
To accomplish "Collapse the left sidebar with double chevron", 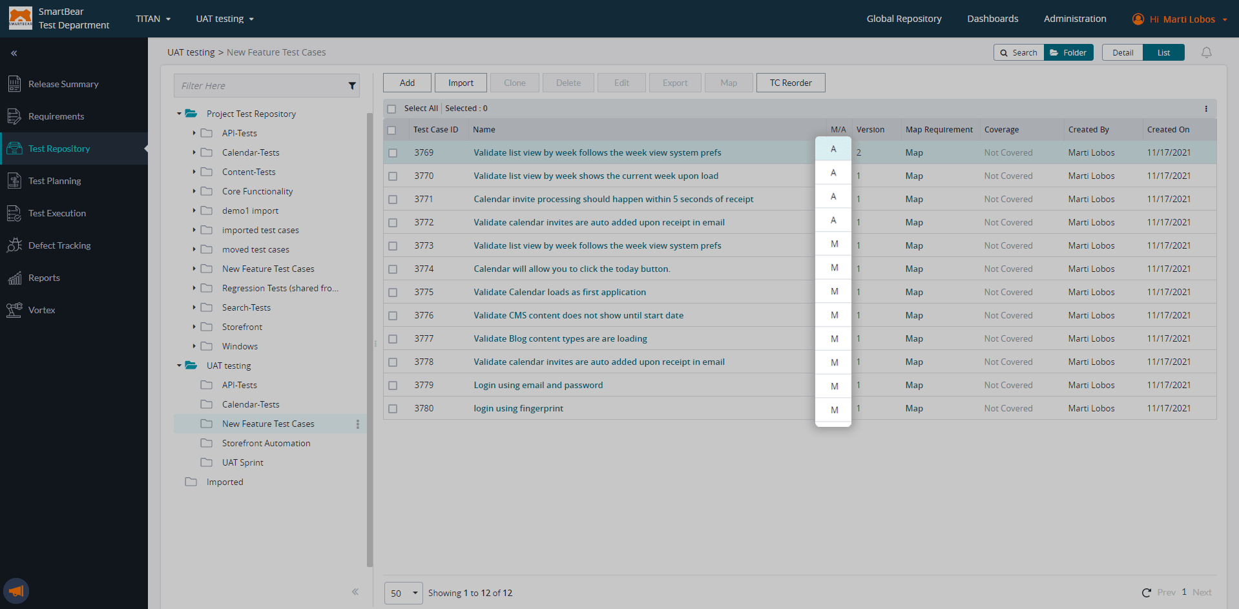I will 14,53.
